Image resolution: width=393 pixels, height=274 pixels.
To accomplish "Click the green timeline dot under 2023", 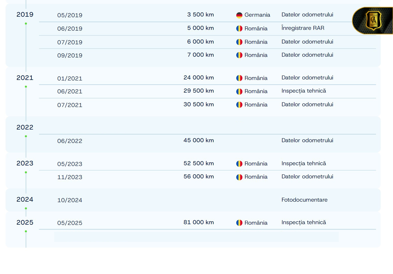I will click(26, 173).
